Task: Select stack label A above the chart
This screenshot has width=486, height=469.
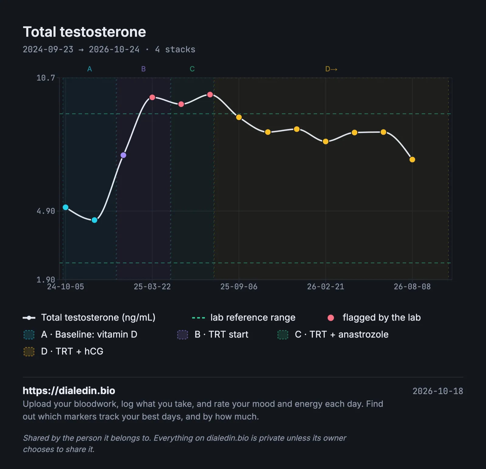Action: (90, 69)
